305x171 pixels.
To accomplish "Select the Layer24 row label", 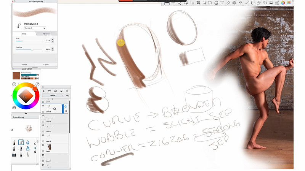I will [x=49, y=122].
